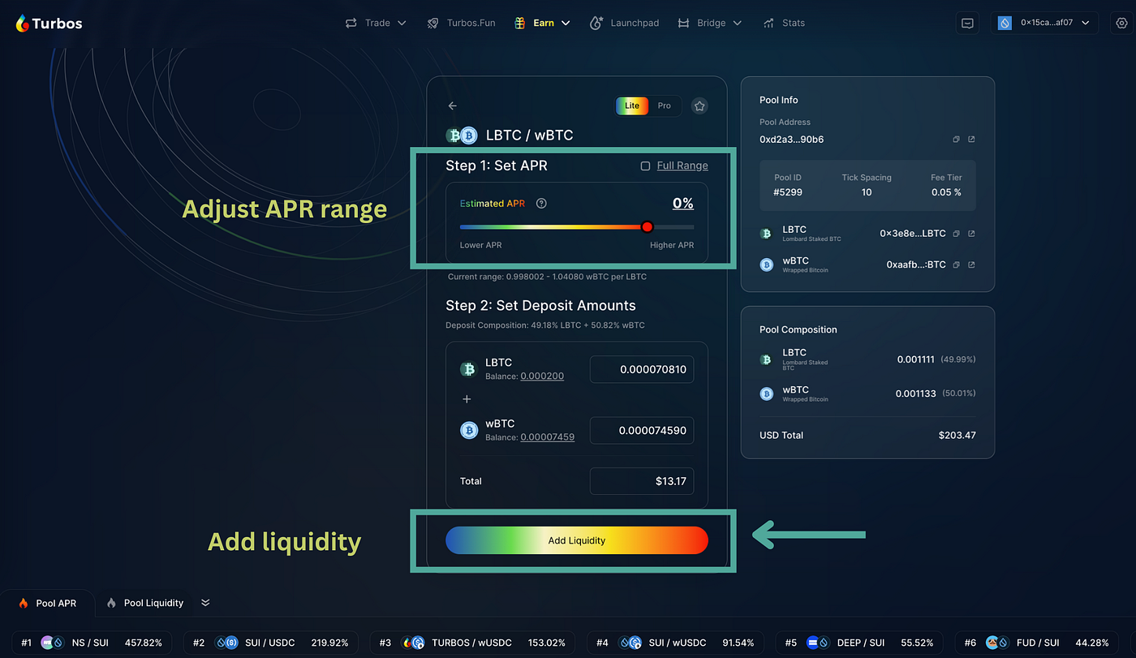Click the 0% estimated APR value
The image size is (1136, 658).
683,203
